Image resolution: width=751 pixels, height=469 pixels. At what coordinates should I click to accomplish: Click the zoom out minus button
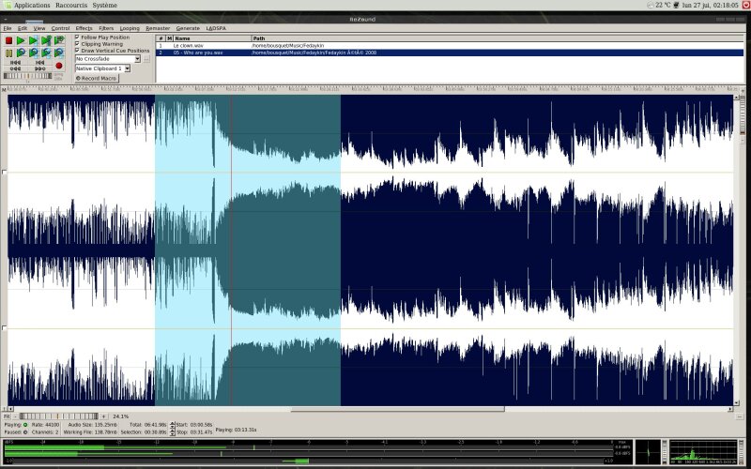coord(15,416)
